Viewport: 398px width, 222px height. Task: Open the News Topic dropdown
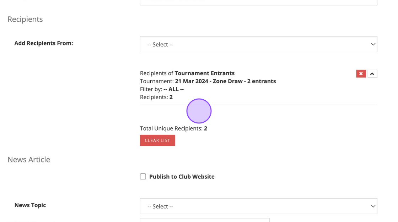coord(258,206)
